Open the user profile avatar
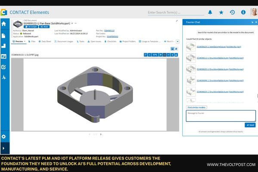The height and width of the screenshot is (172, 258). coord(254,12)
